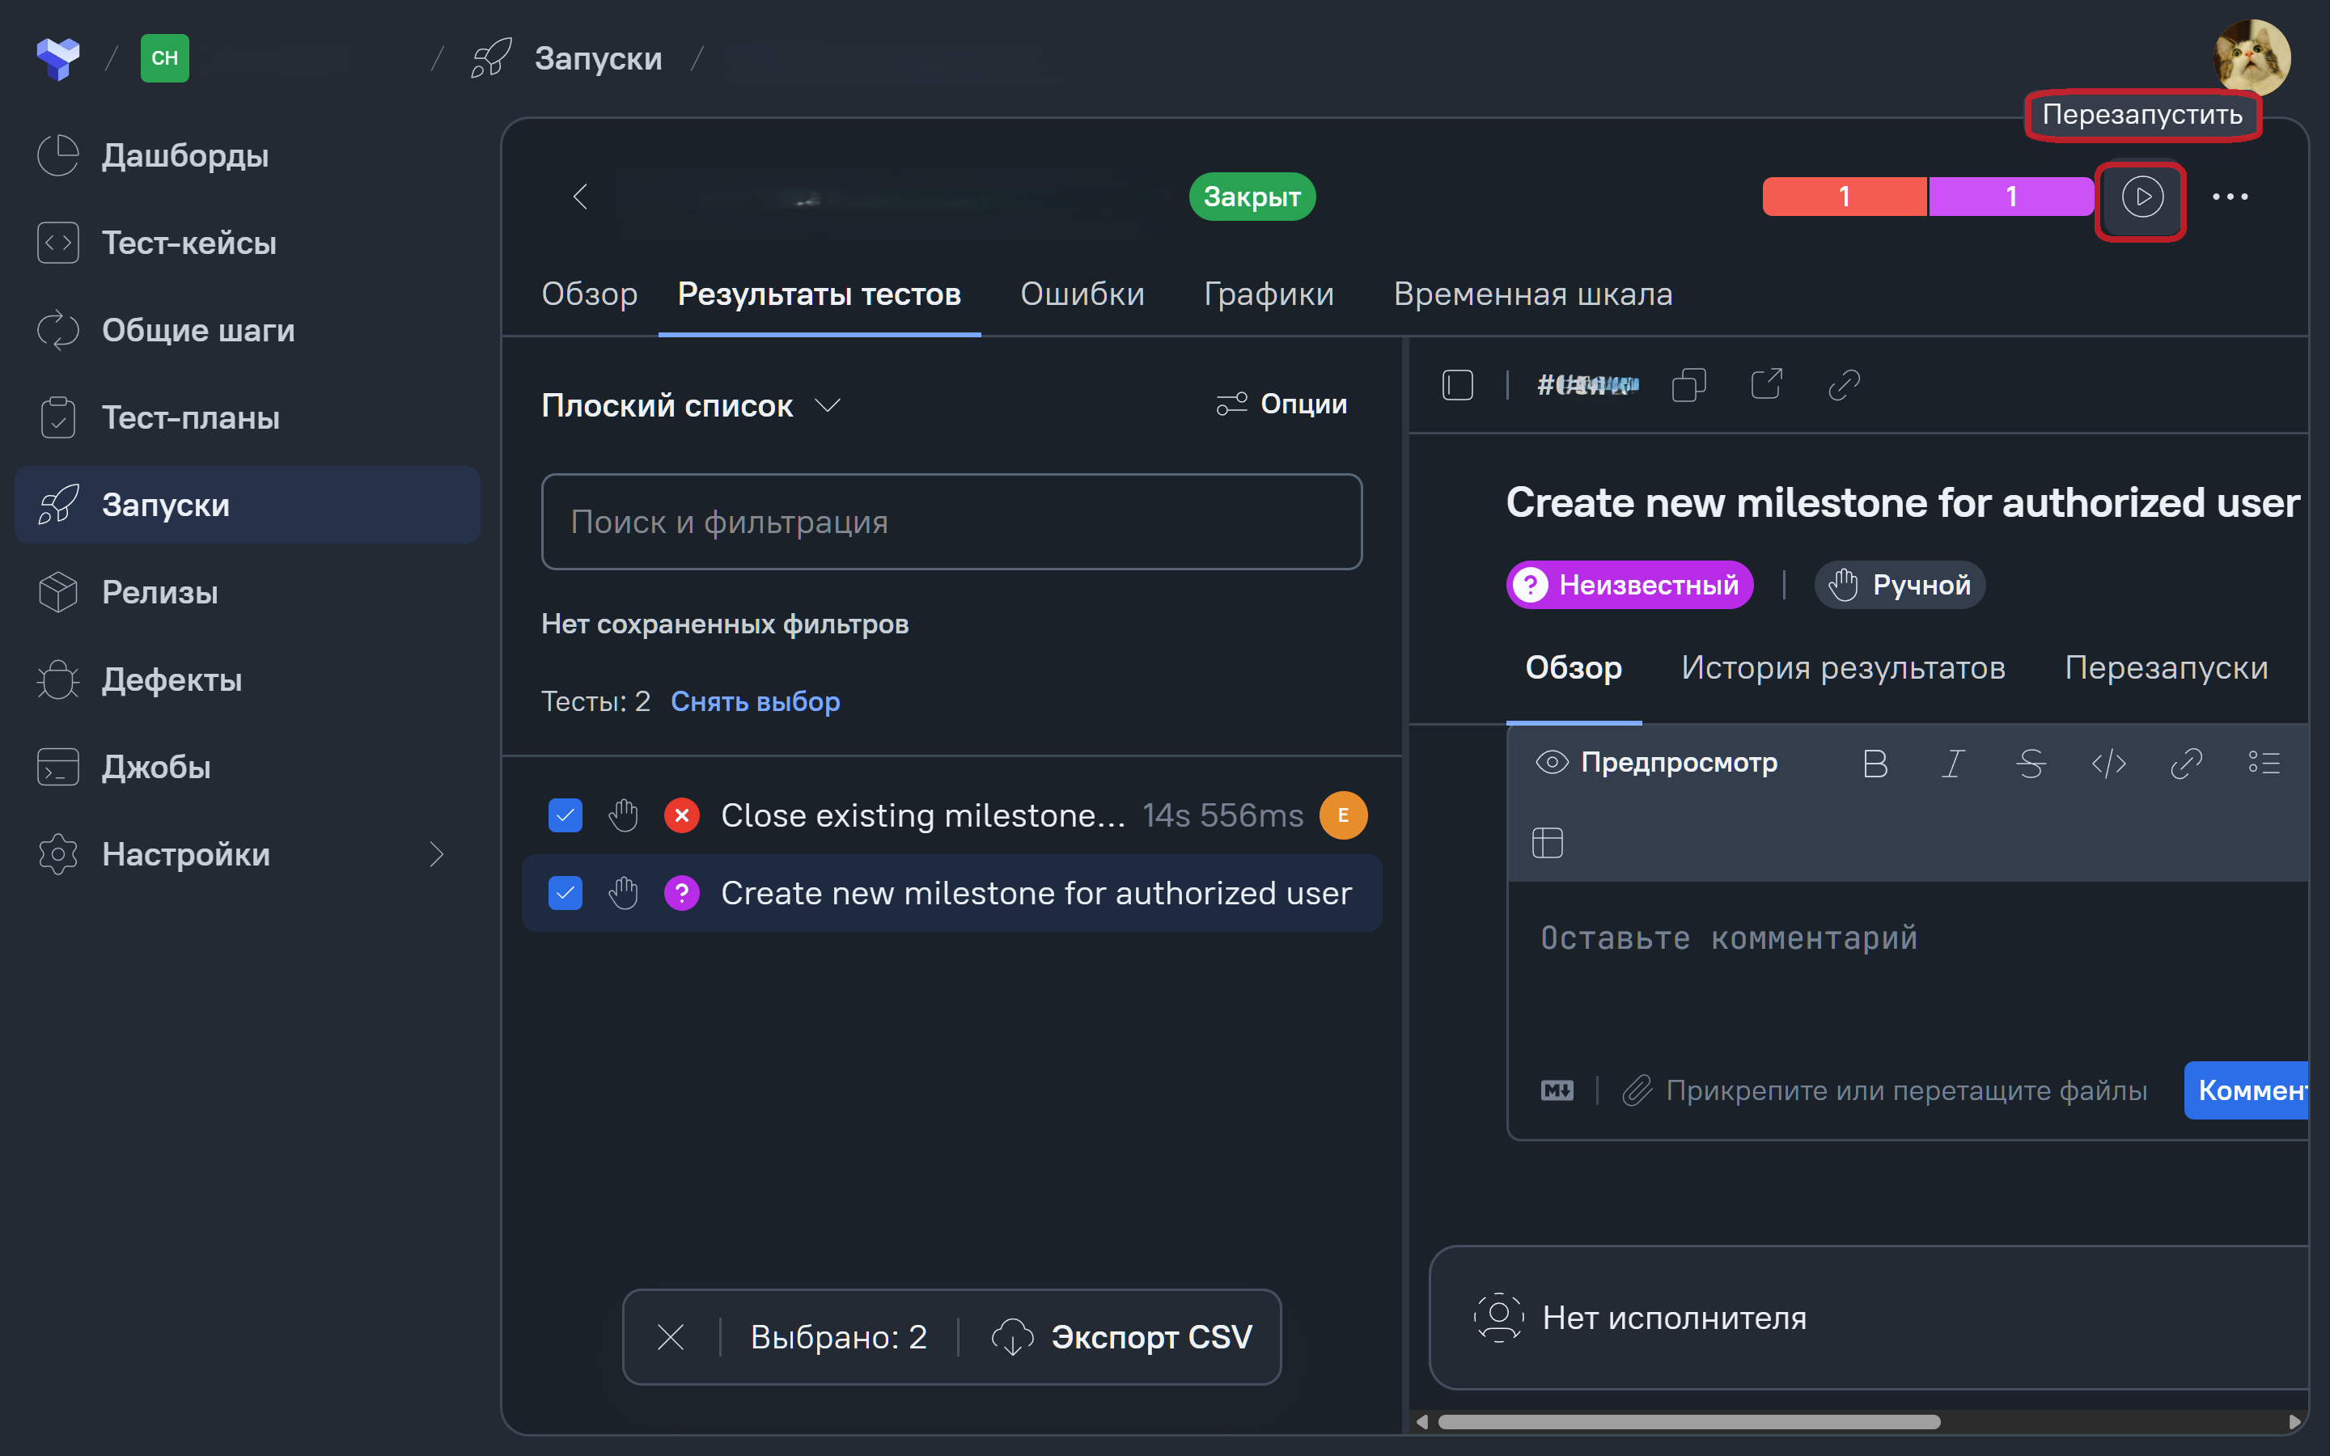Click the Экспорт CSV button
2330x1456 pixels.
point(1123,1336)
